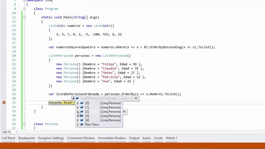Click the object icon next to [3]
Image resolution: width=265 pixels, height=149 pixels.
[x=82, y=116]
